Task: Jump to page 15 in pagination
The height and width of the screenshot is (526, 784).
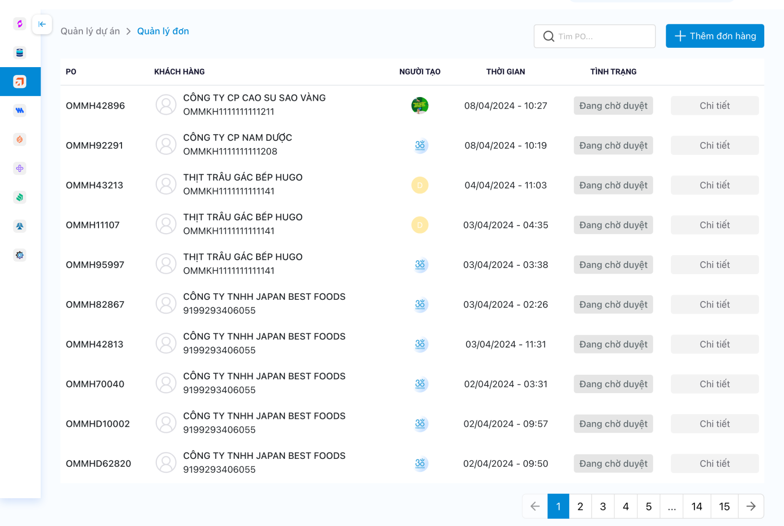Action: pos(724,506)
